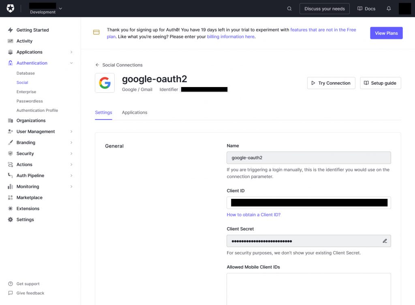Open 'features that are not in the Free' link

pos(323,30)
